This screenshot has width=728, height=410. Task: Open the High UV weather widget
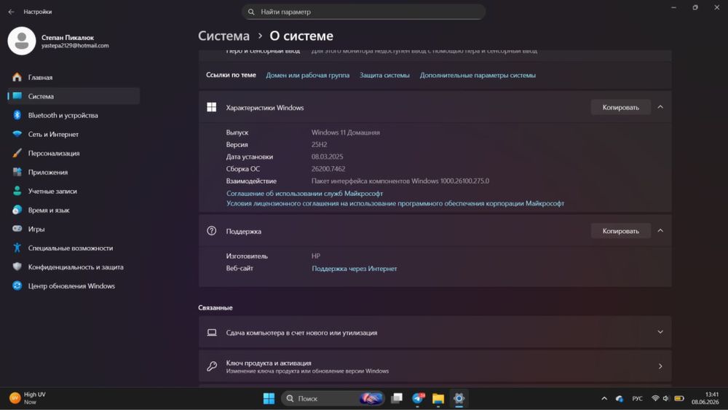pos(29,398)
